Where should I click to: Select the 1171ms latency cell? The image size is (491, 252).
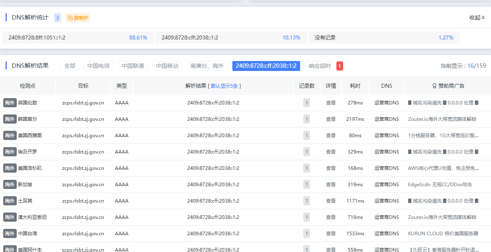(355, 201)
